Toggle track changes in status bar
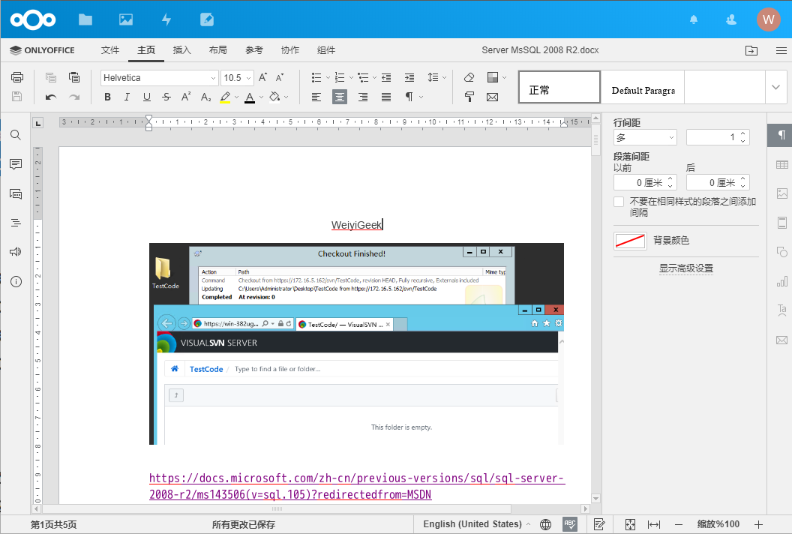The width and height of the screenshot is (792, 534). coord(599,524)
